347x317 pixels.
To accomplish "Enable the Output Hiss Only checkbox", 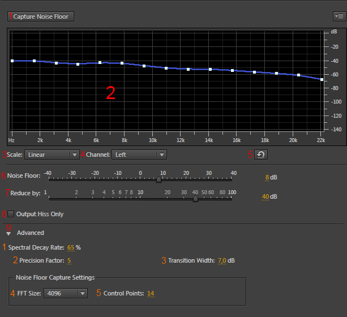I will 10,214.
